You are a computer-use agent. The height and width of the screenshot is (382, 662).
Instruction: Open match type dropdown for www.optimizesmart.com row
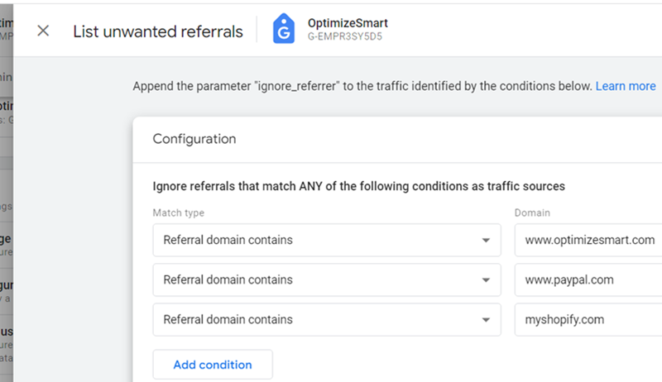pyautogui.click(x=327, y=240)
